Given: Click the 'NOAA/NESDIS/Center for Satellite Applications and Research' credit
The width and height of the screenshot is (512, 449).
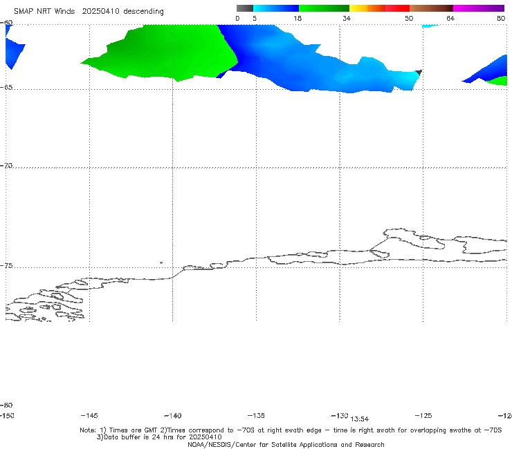Looking at the screenshot, I should click(x=286, y=445).
